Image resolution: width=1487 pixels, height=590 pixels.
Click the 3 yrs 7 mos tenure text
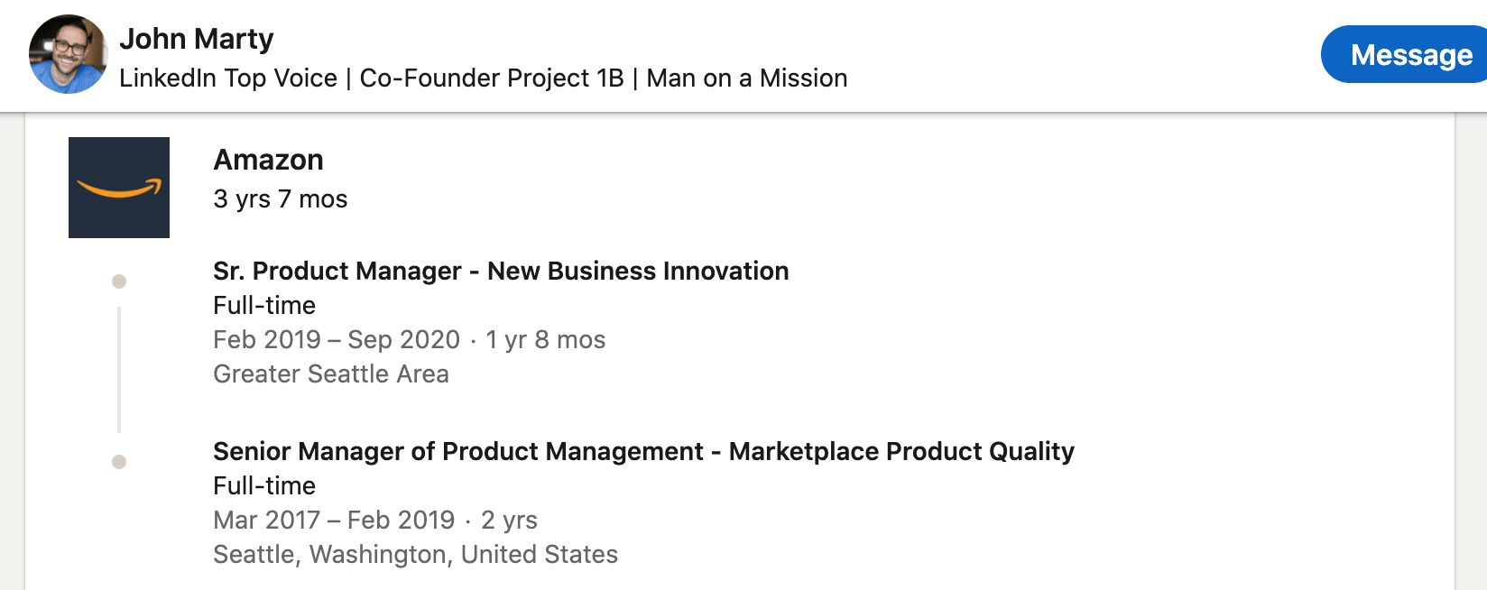click(281, 198)
